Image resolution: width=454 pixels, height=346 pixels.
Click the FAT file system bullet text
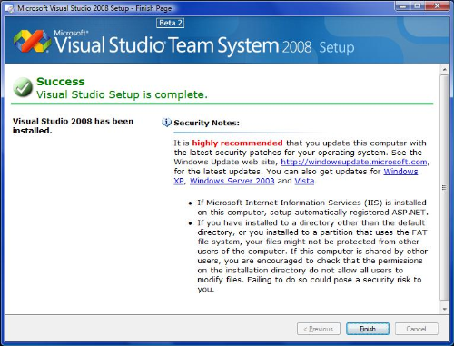[x=312, y=256]
